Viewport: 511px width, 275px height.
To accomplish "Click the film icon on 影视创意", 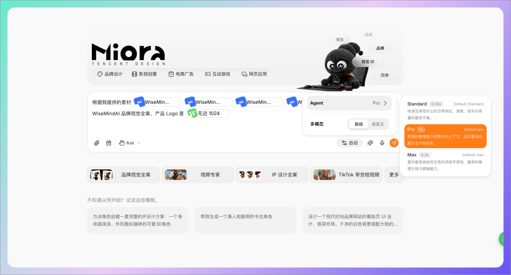I will coord(134,74).
